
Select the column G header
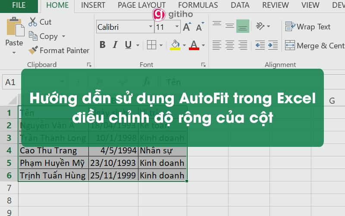pos(332,101)
